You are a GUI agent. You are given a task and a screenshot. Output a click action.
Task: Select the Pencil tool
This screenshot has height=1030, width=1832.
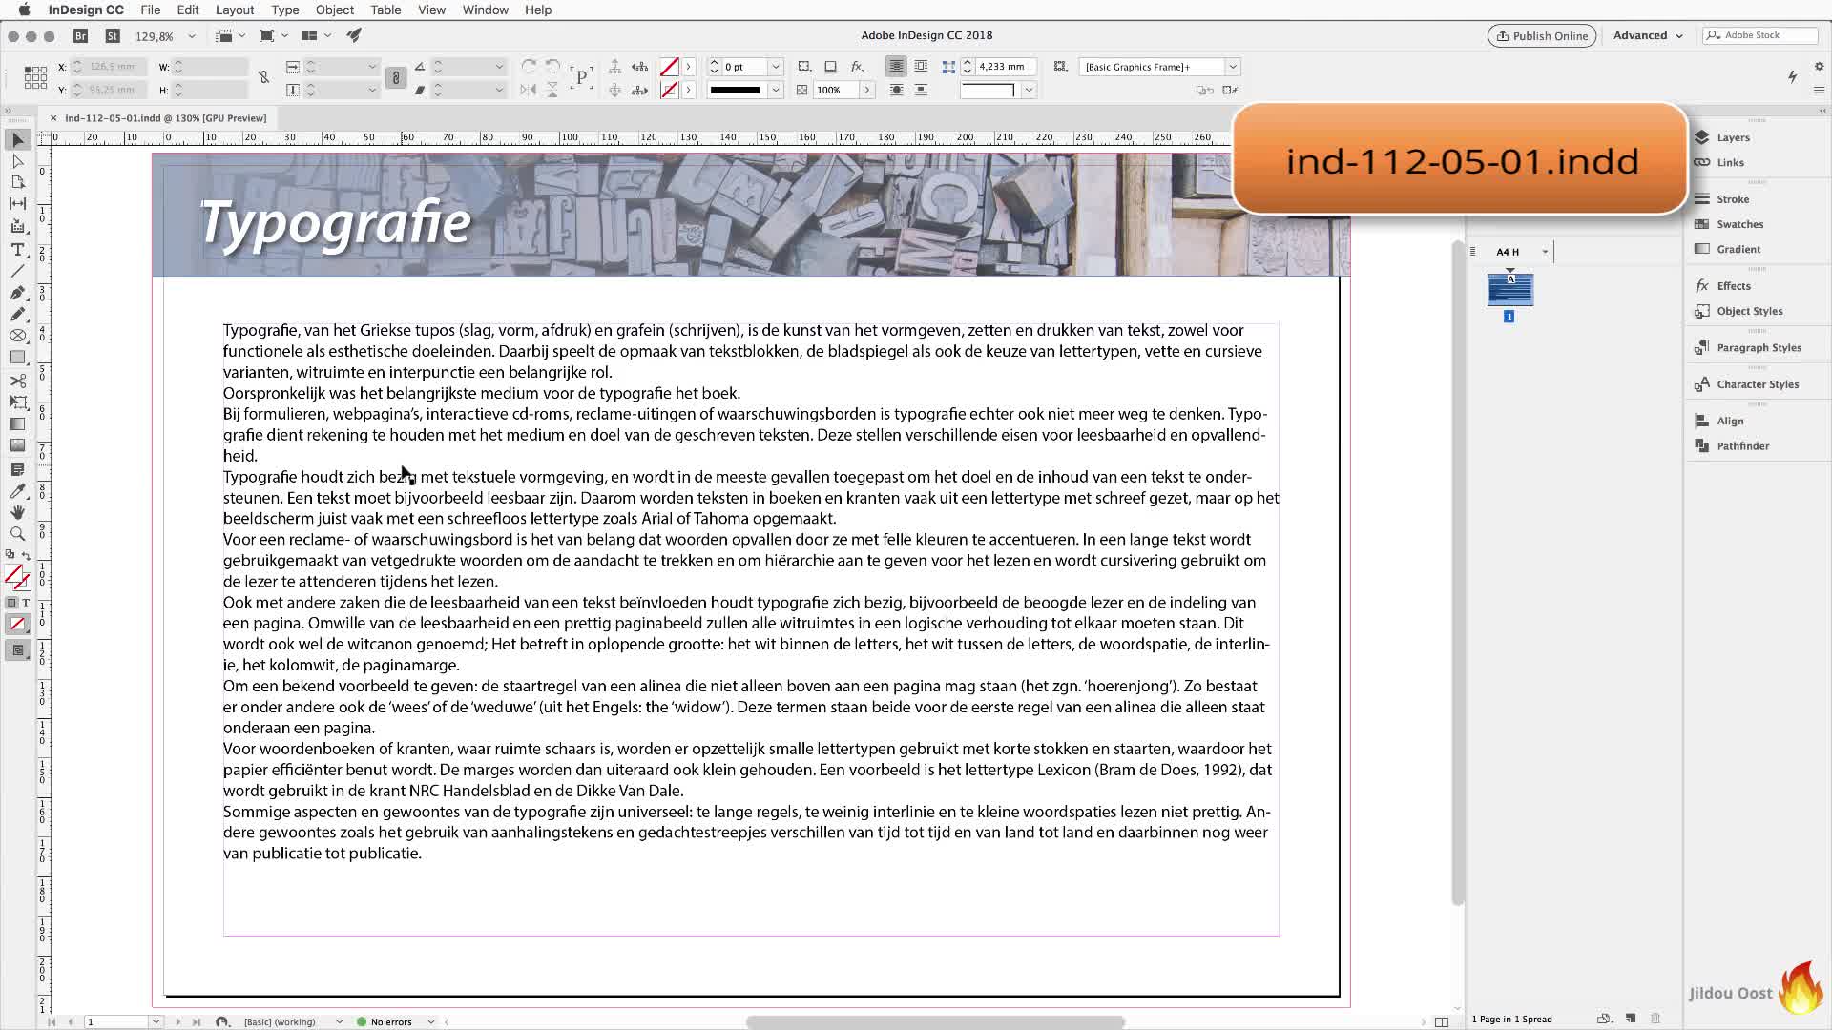point(17,314)
